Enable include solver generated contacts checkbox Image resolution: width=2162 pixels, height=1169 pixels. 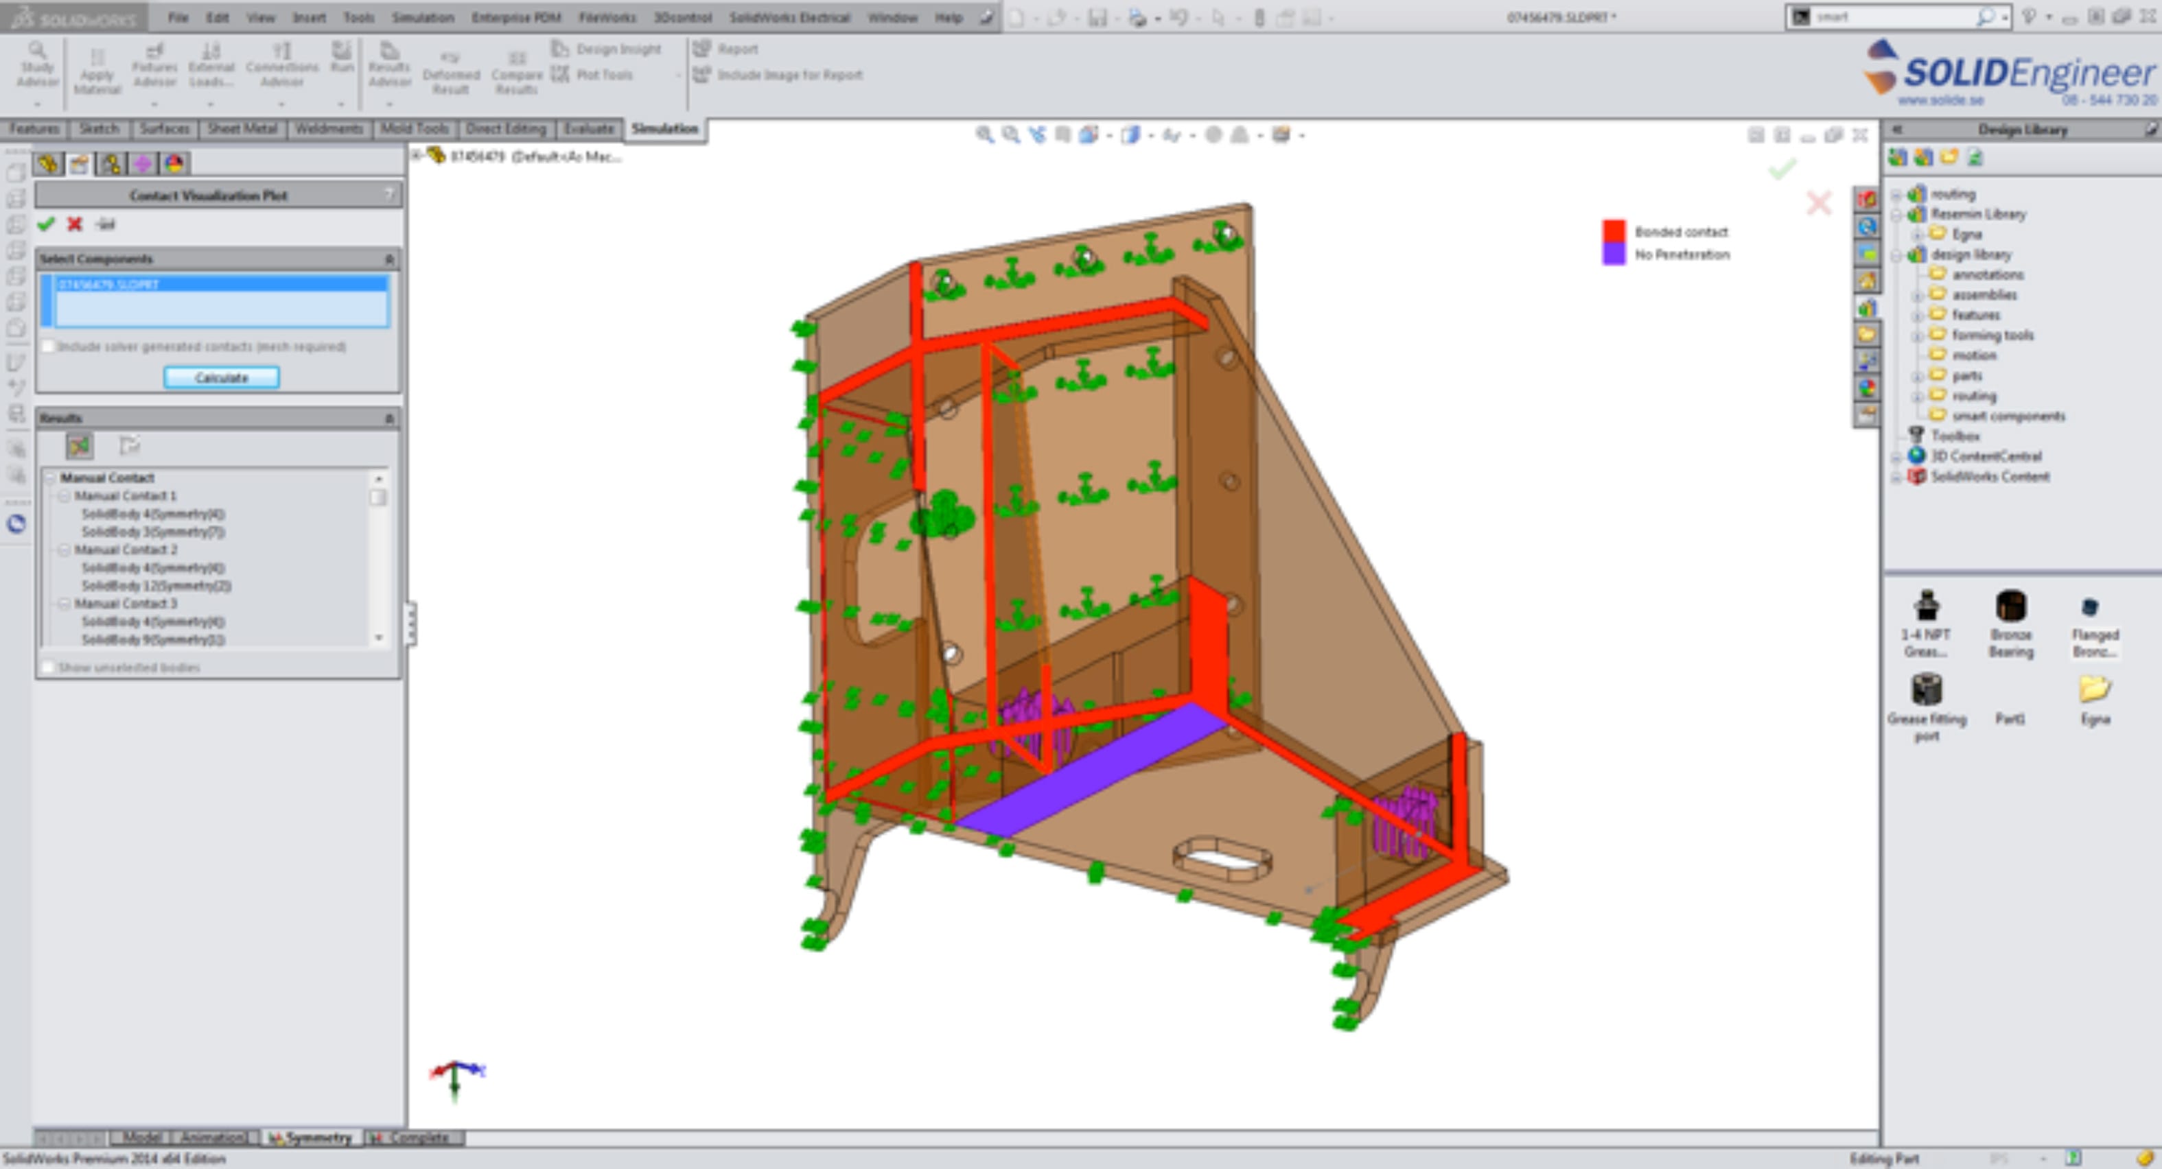pyautogui.click(x=49, y=346)
